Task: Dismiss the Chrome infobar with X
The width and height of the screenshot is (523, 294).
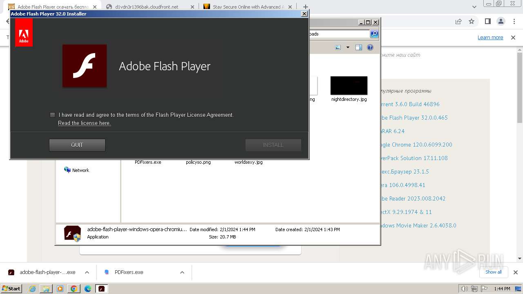Action: pos(513,38)
